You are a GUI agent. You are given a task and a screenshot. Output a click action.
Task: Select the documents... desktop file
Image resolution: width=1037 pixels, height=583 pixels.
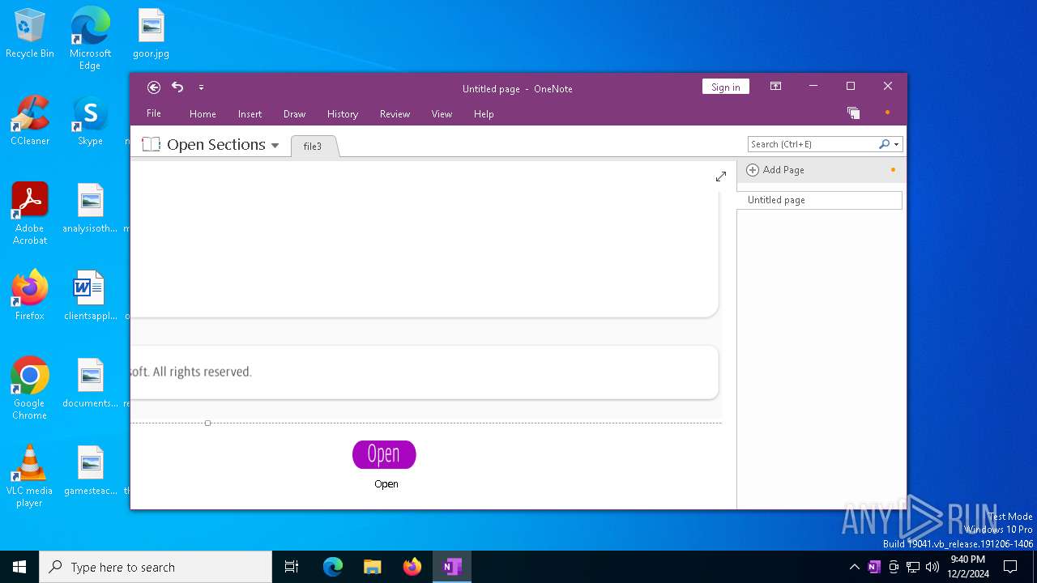pyautogui.click(x=90, y=383)
